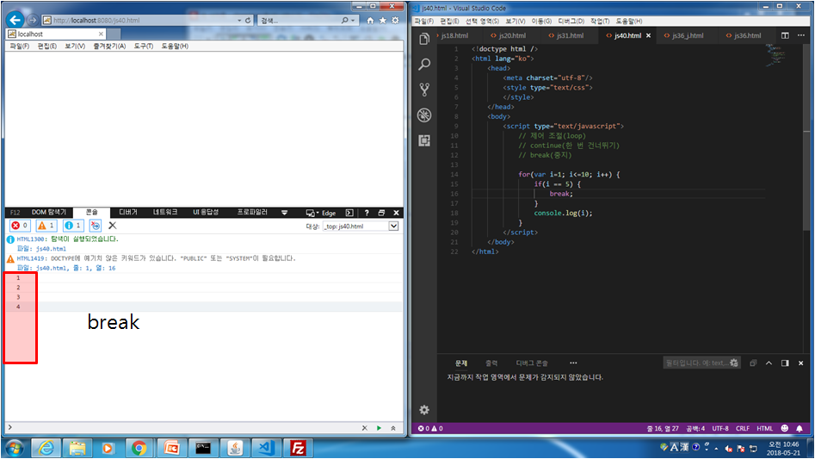Switch to 네트워크 tab in dev tools

165,212
